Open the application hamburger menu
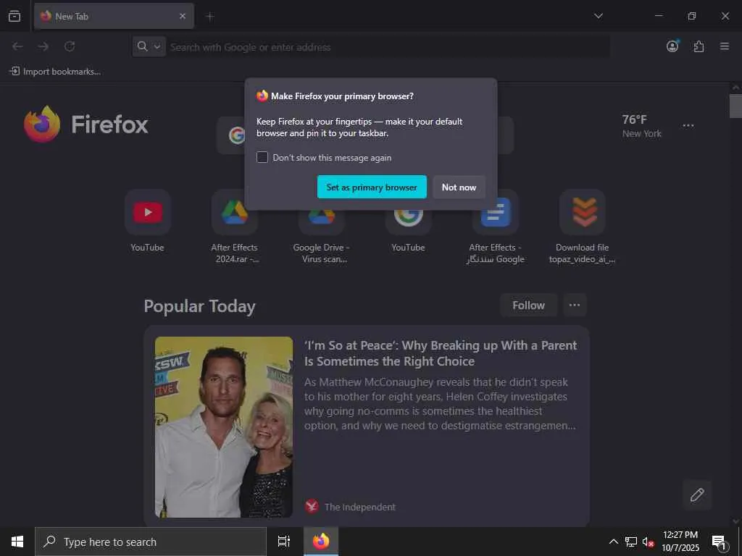 coord(725,46)
